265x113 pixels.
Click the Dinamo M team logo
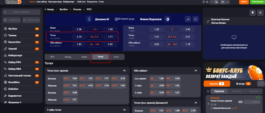click(x=89, y=19)
